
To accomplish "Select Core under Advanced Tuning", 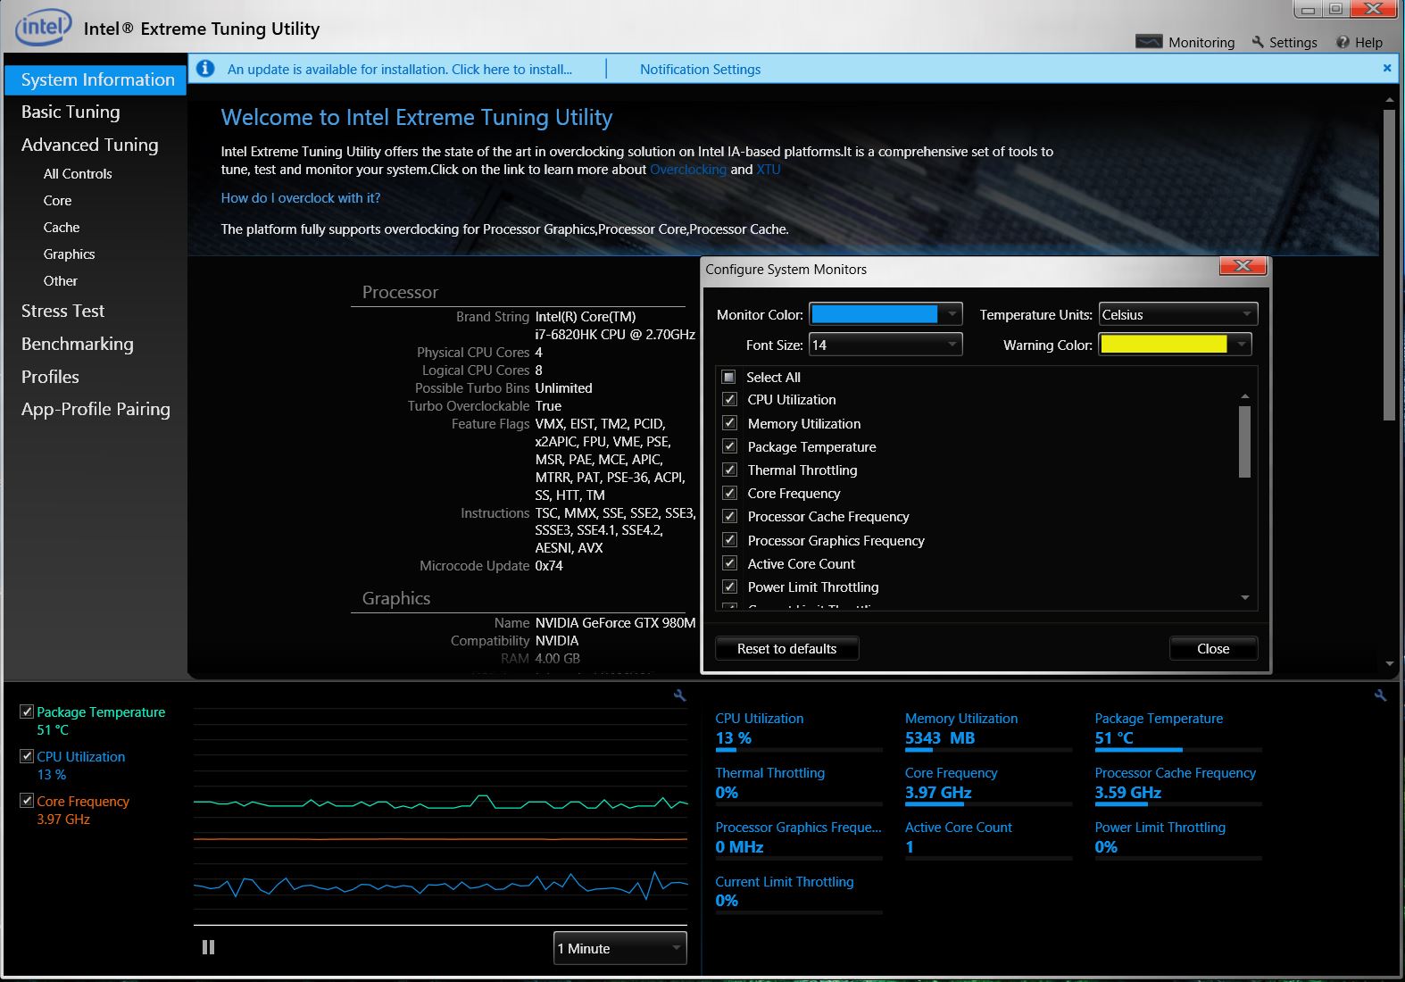I will click(x=57, y=201).
